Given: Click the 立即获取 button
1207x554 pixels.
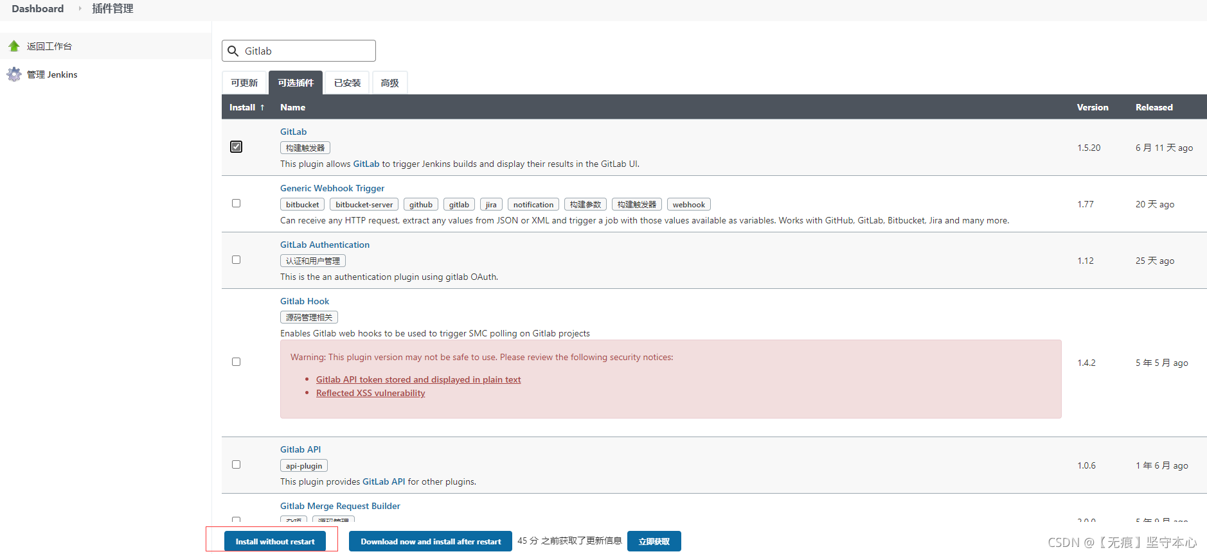Looking at the screenshot, I should coord(654,541).
